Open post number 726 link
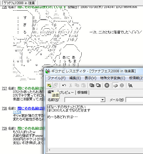 pyautogui.click(x=4, y=7)
